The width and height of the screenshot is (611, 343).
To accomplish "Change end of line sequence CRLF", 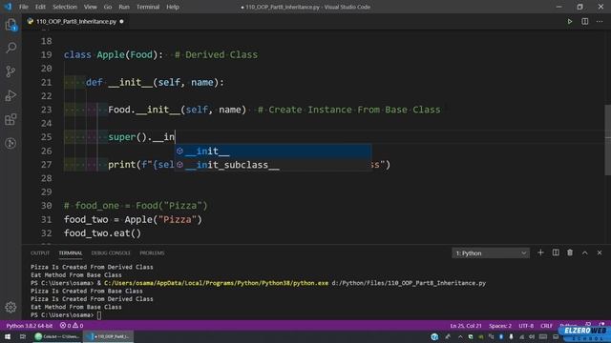I will (x=546, y=326).
